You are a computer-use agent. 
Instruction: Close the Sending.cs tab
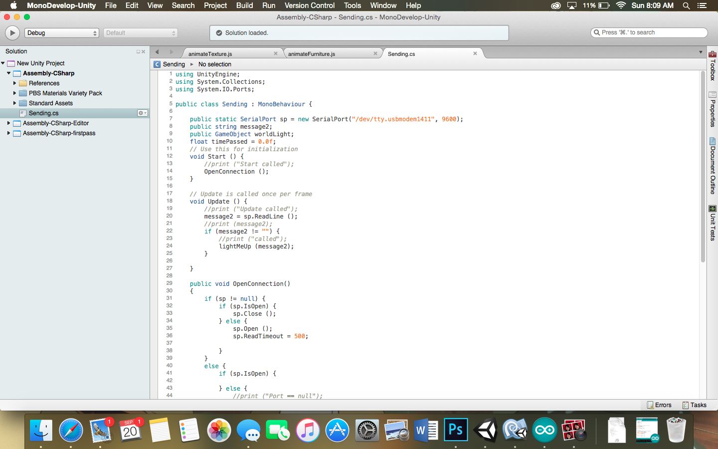click(x=475, y=53)
